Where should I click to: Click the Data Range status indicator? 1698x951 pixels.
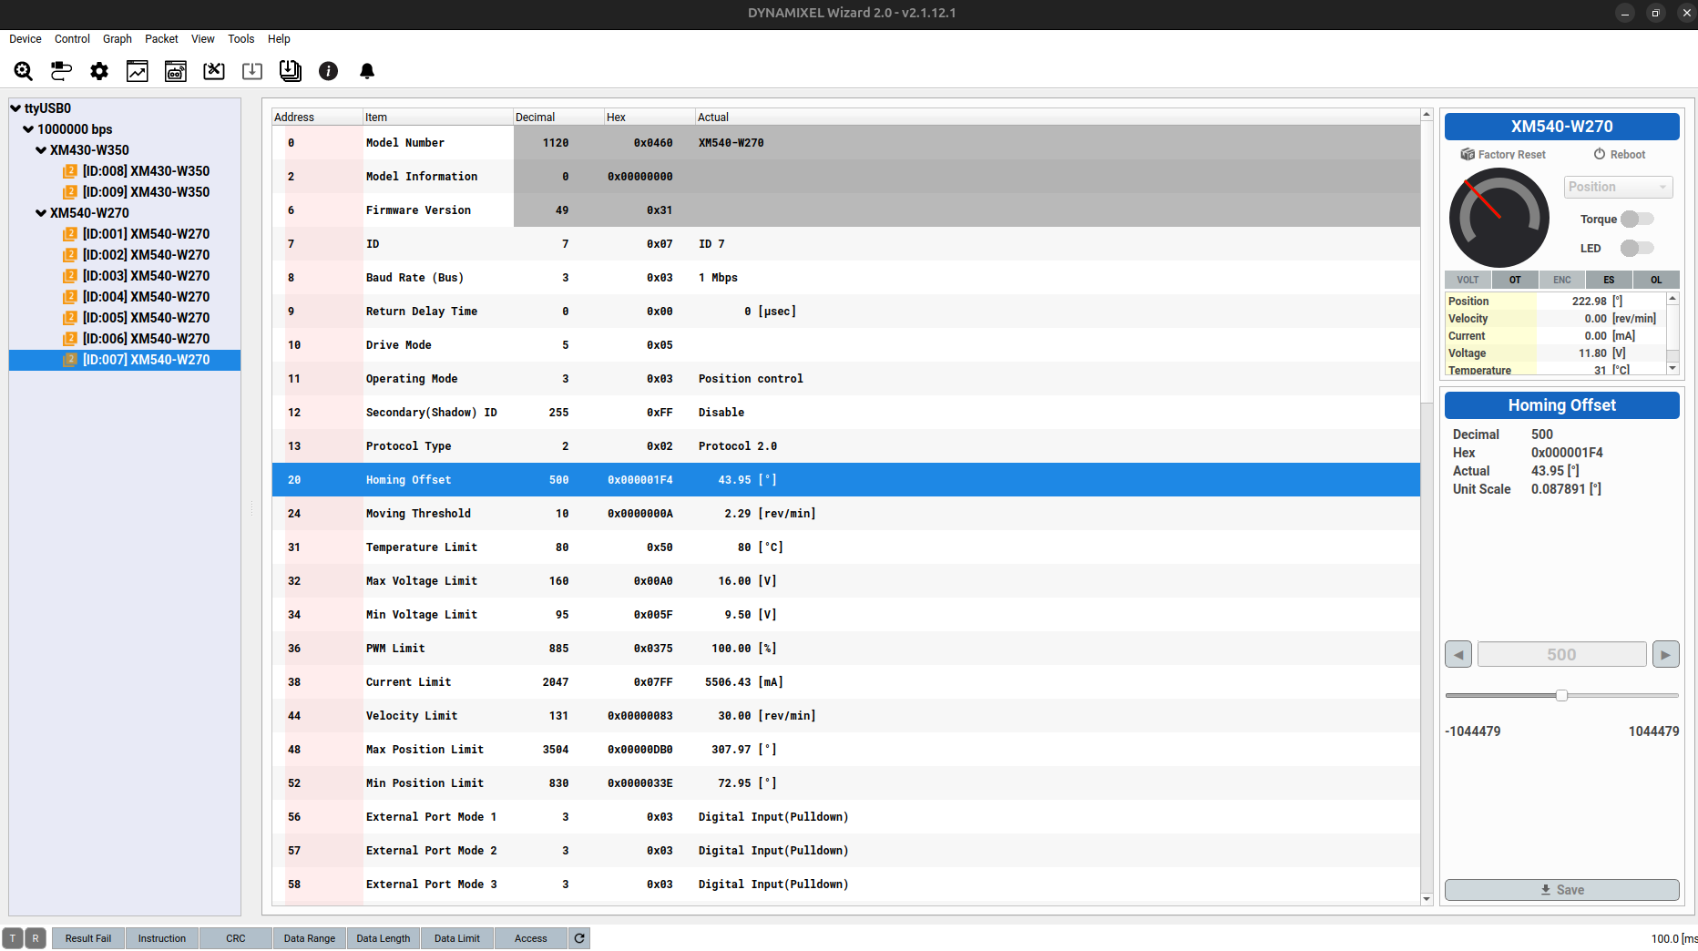(310, 938)
